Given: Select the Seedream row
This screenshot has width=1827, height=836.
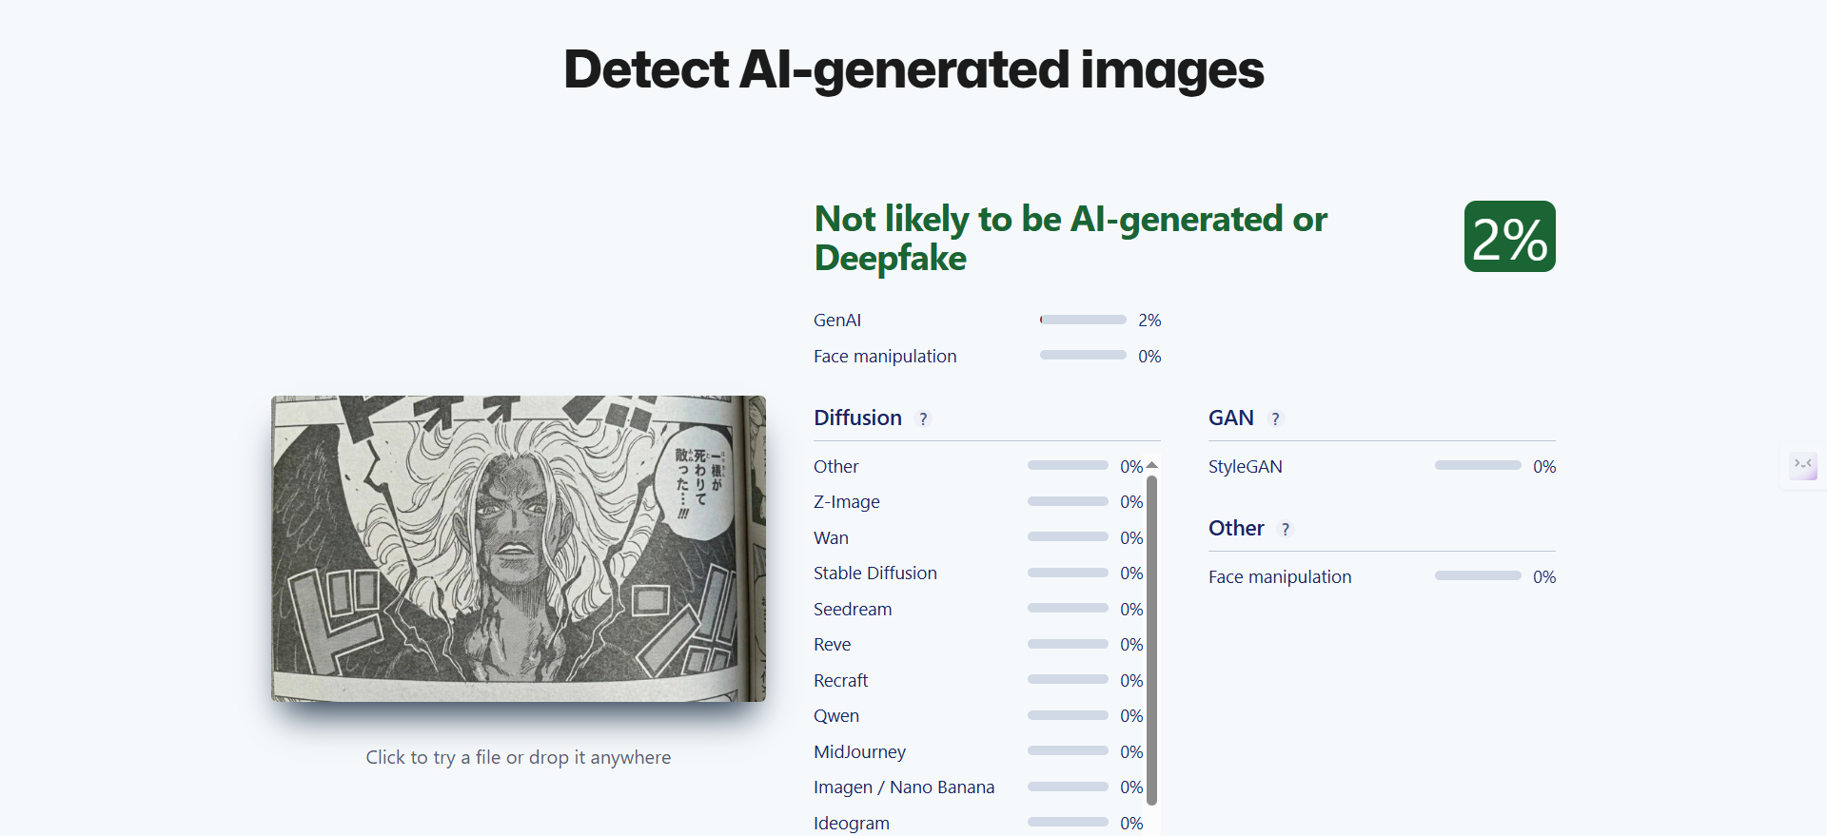Looking at the screenshot, I should tap(978, 609).
